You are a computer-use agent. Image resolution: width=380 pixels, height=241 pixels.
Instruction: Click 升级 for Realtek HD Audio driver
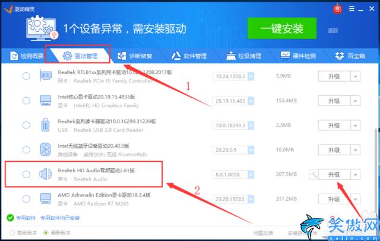click(x=334, y=174)
